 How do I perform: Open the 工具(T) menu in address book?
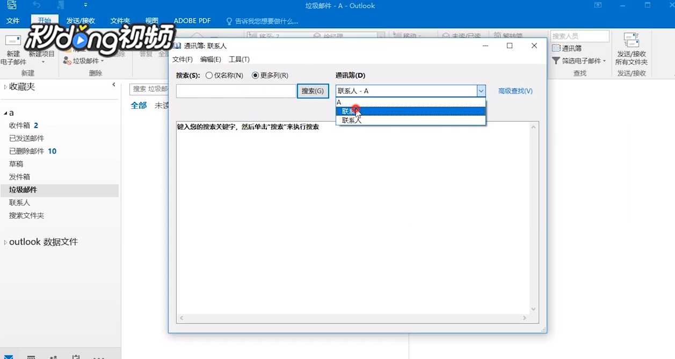238,59
